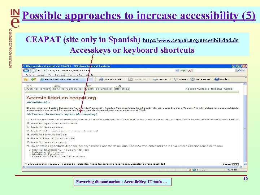
Task: Click the browser Back arrow button
Action: coord(26,70)
